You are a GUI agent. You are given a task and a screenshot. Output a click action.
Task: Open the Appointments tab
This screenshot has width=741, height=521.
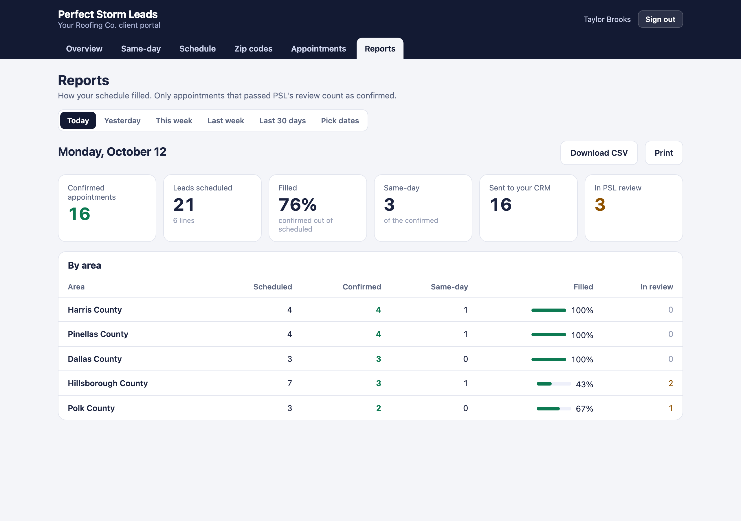[318, 49]
